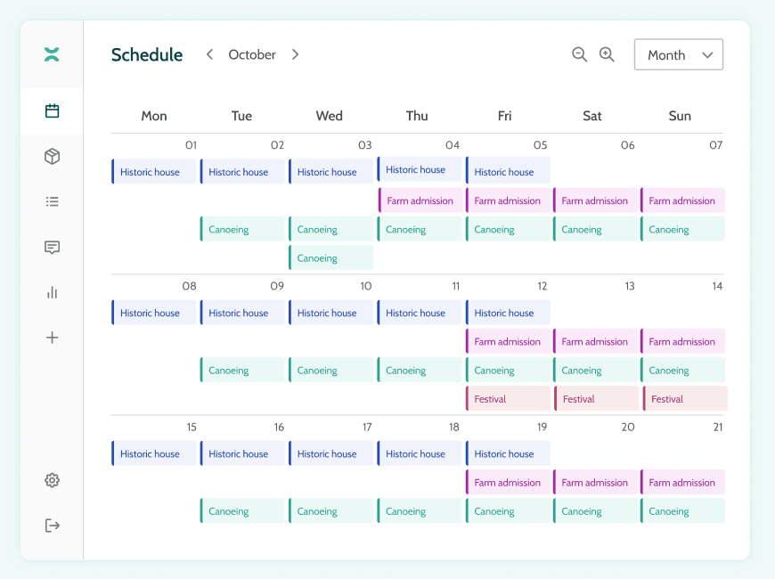Go to next month after October
Viewport: 775px width, 579px height.
[296, 54]
